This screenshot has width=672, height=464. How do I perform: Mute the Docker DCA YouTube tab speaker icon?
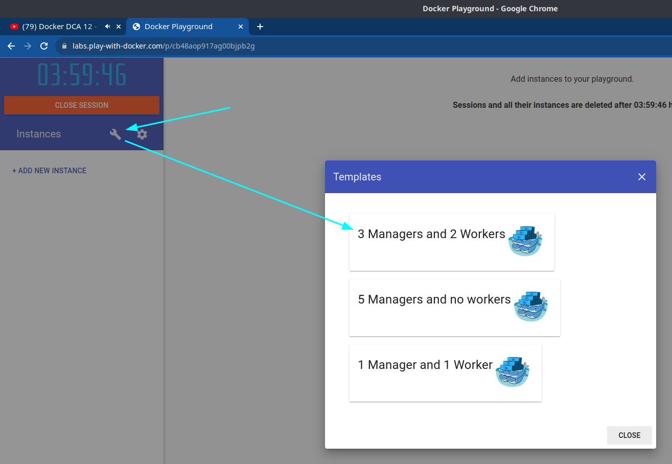pyautogui.click(x=106, y=26)
